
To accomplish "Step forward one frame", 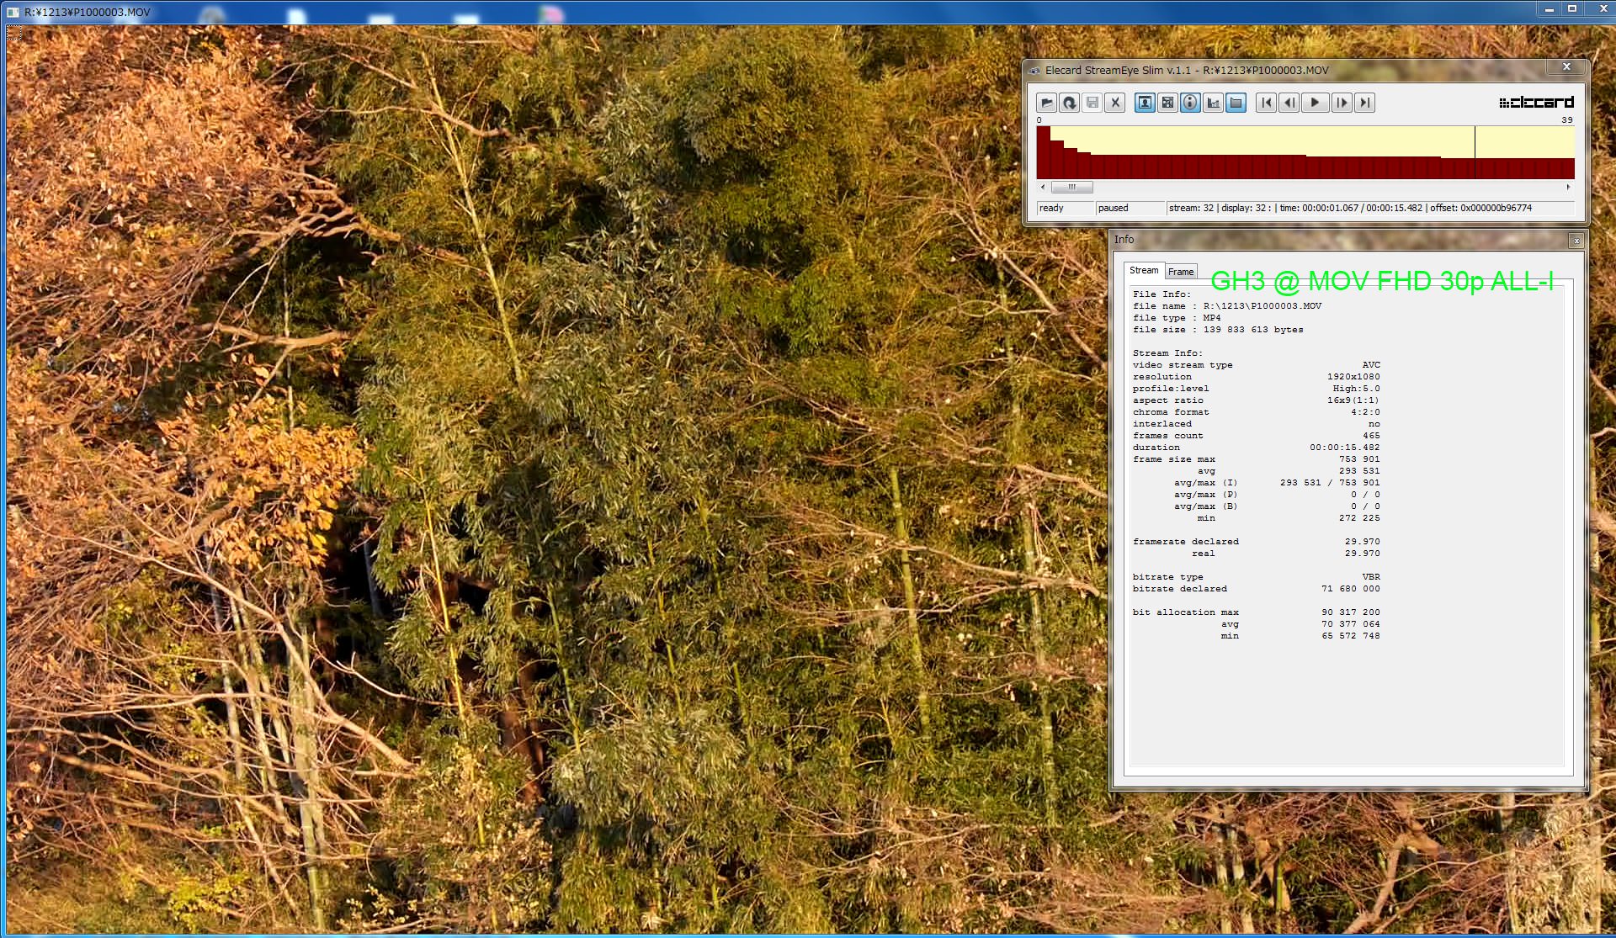I will point(1342,103).
